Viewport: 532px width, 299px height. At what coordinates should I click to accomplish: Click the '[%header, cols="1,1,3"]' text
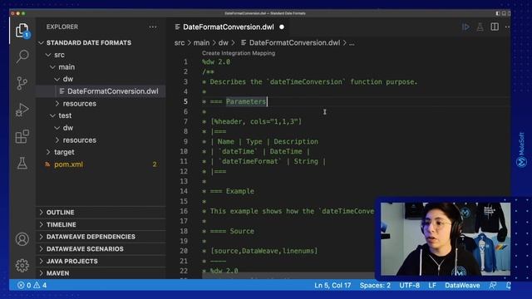[256, 122]
